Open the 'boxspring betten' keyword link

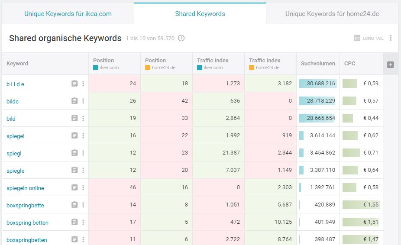27,223
